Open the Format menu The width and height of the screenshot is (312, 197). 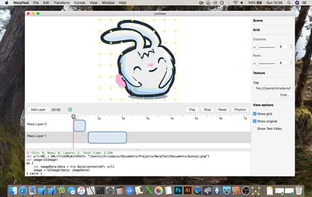[x=80, y=3]
